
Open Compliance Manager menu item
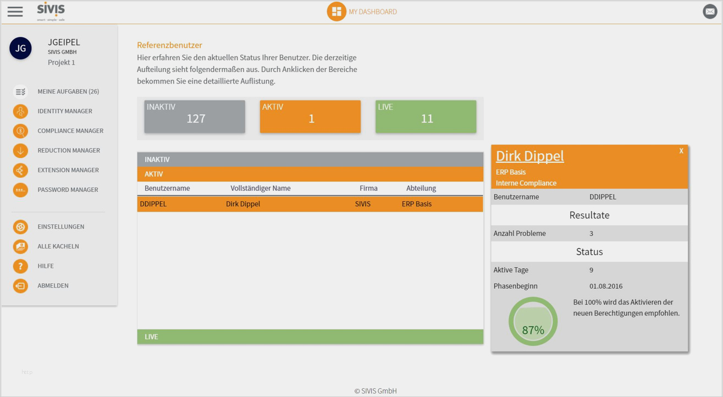tap(70, 131)
